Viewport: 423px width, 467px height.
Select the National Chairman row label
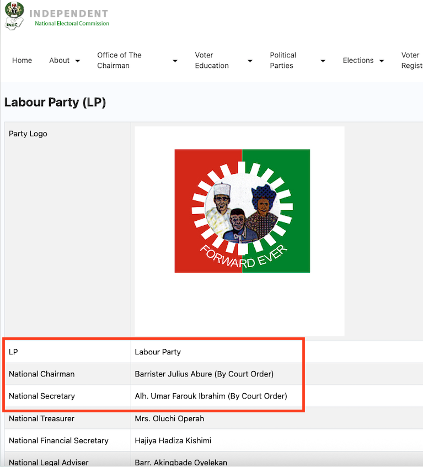[42, 374]
